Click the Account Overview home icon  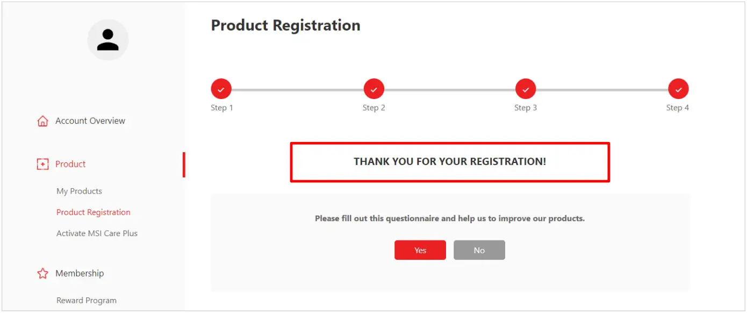coord(42,121)
